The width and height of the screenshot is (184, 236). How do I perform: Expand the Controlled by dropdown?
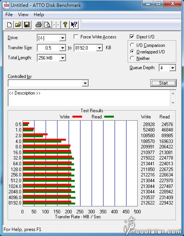tap(85, 83)
